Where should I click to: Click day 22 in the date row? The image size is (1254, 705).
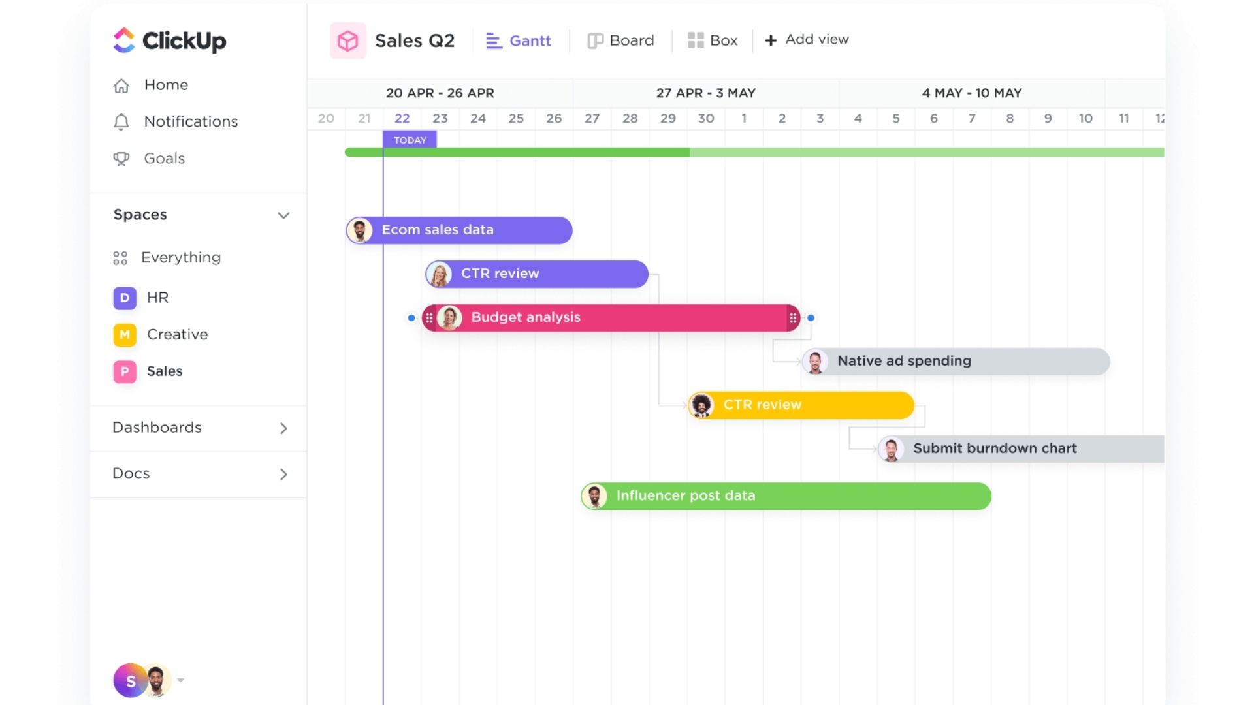402,119
